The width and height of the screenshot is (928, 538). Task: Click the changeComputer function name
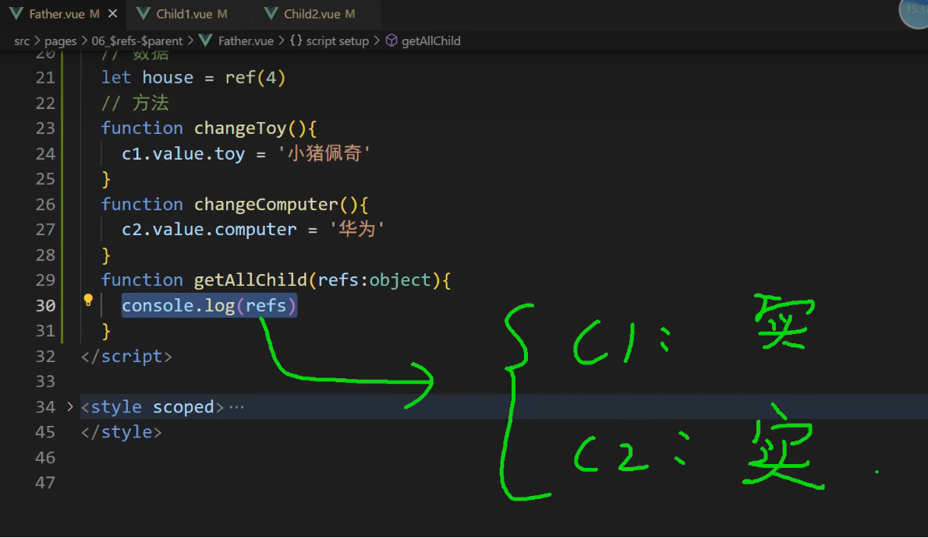[x=266, y=205]
